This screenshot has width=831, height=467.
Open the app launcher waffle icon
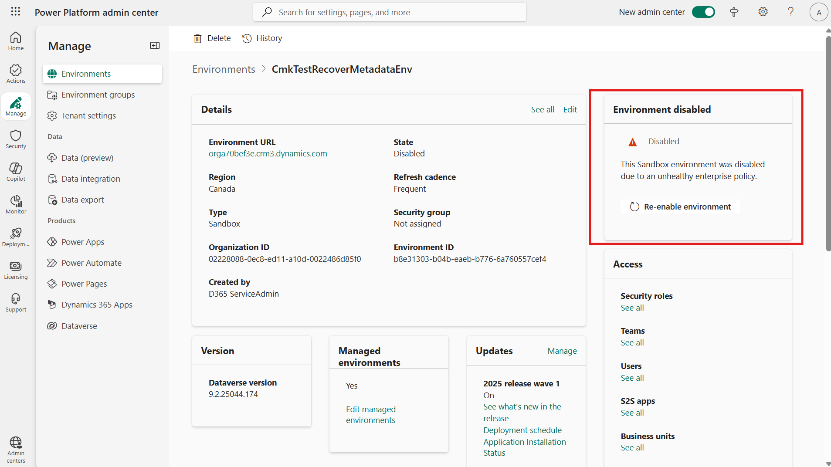pyautogui.click(x=16, y=12)
